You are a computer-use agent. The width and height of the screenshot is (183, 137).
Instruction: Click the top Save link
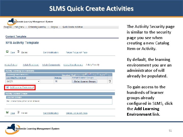[x=13, y=53]
